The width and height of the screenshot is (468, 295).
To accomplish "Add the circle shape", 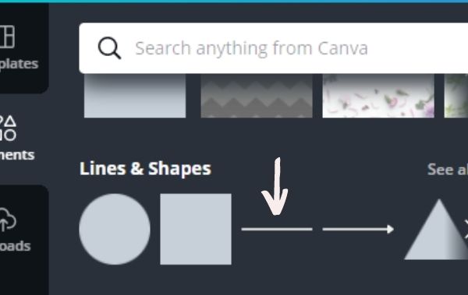I will (115, 229).
